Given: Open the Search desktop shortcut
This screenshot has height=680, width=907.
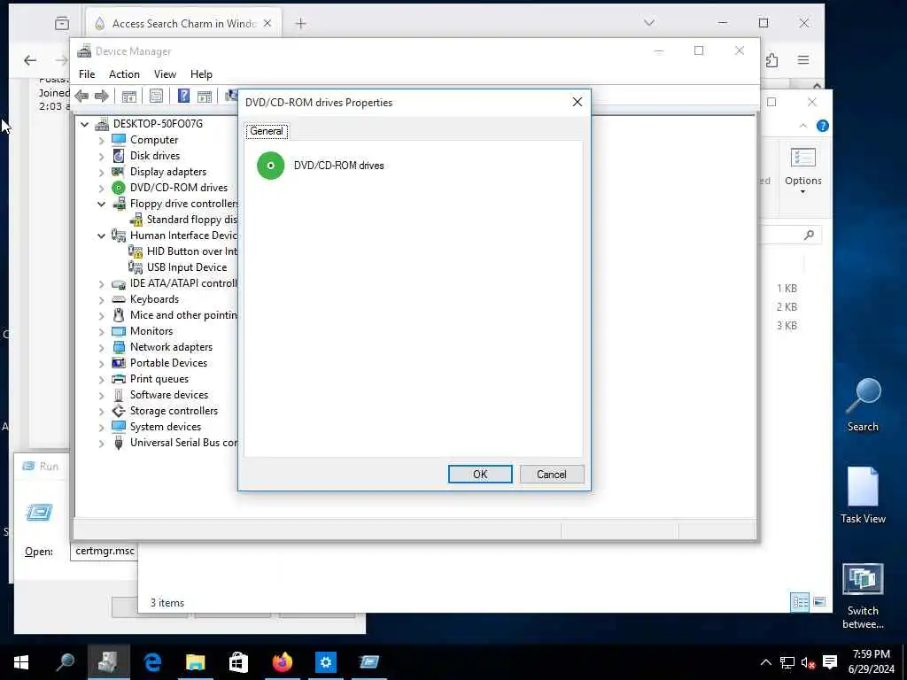Looking at the screenshot, I should pyautogui.click(x=863, y=404).
